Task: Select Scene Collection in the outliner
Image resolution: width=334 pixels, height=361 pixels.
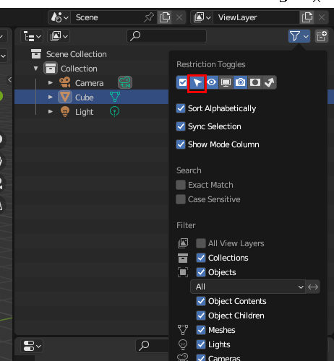Action: (77, 54)
